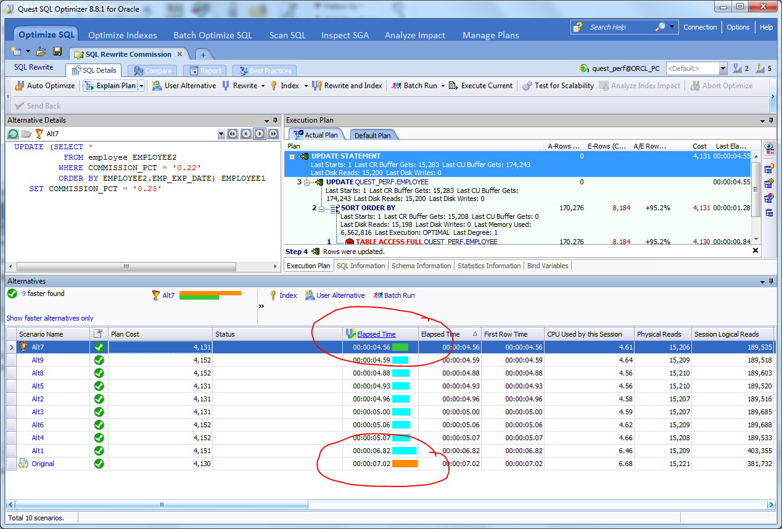
Task: Open the Search Help dropdown arrow
Action: (x=672, y=27)
